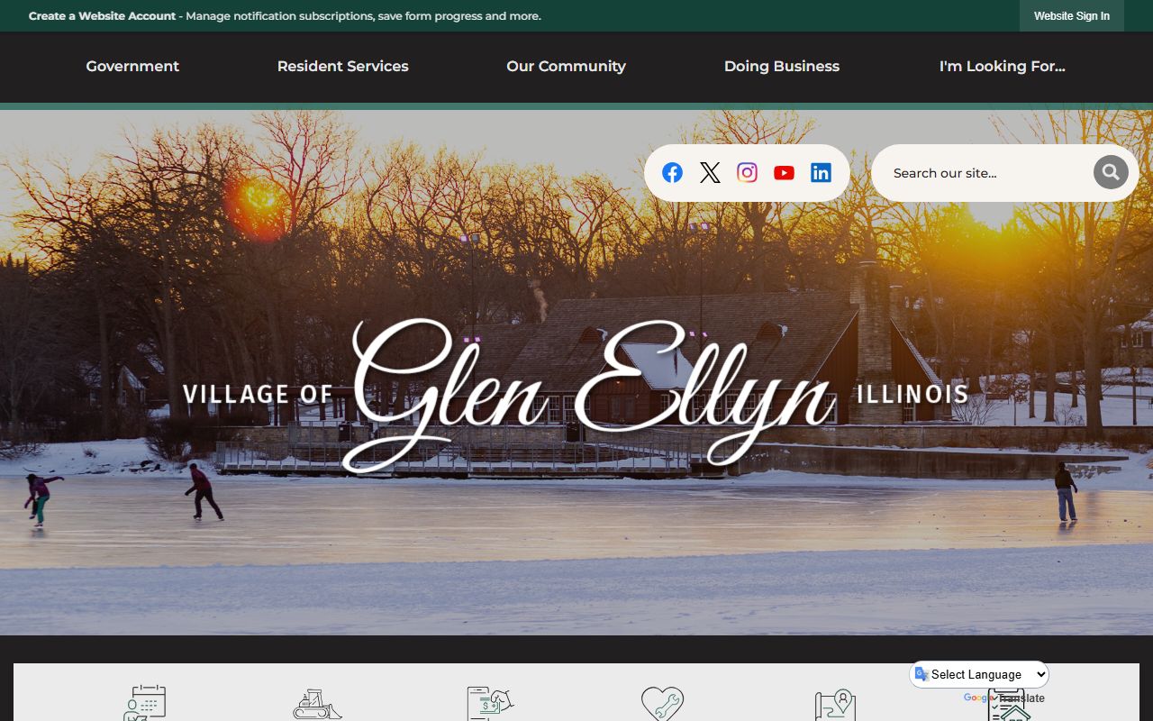1153x721 pixels.
Task: Open the Our Community menu
Action: click(566, 67)
